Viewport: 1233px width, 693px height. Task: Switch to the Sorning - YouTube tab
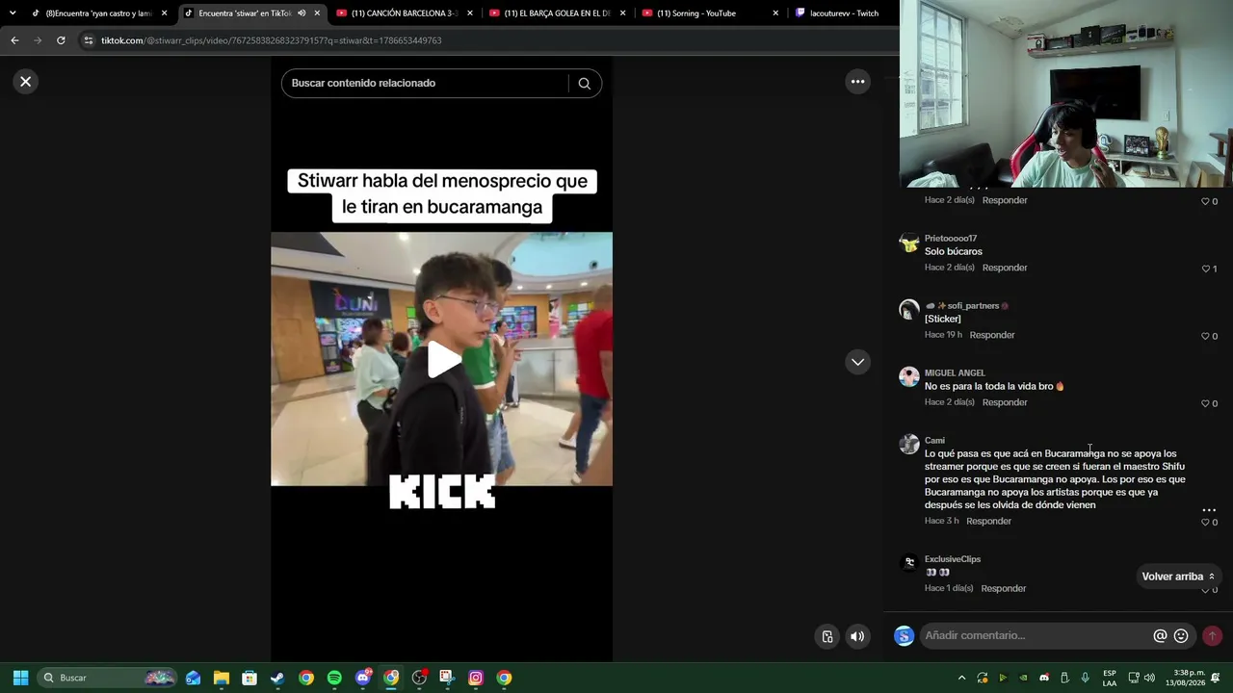pyautogui.click(x=710, y=13)
